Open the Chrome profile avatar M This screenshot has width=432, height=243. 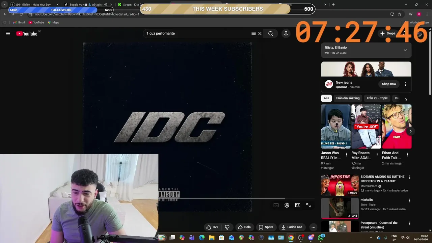(419, 14)
